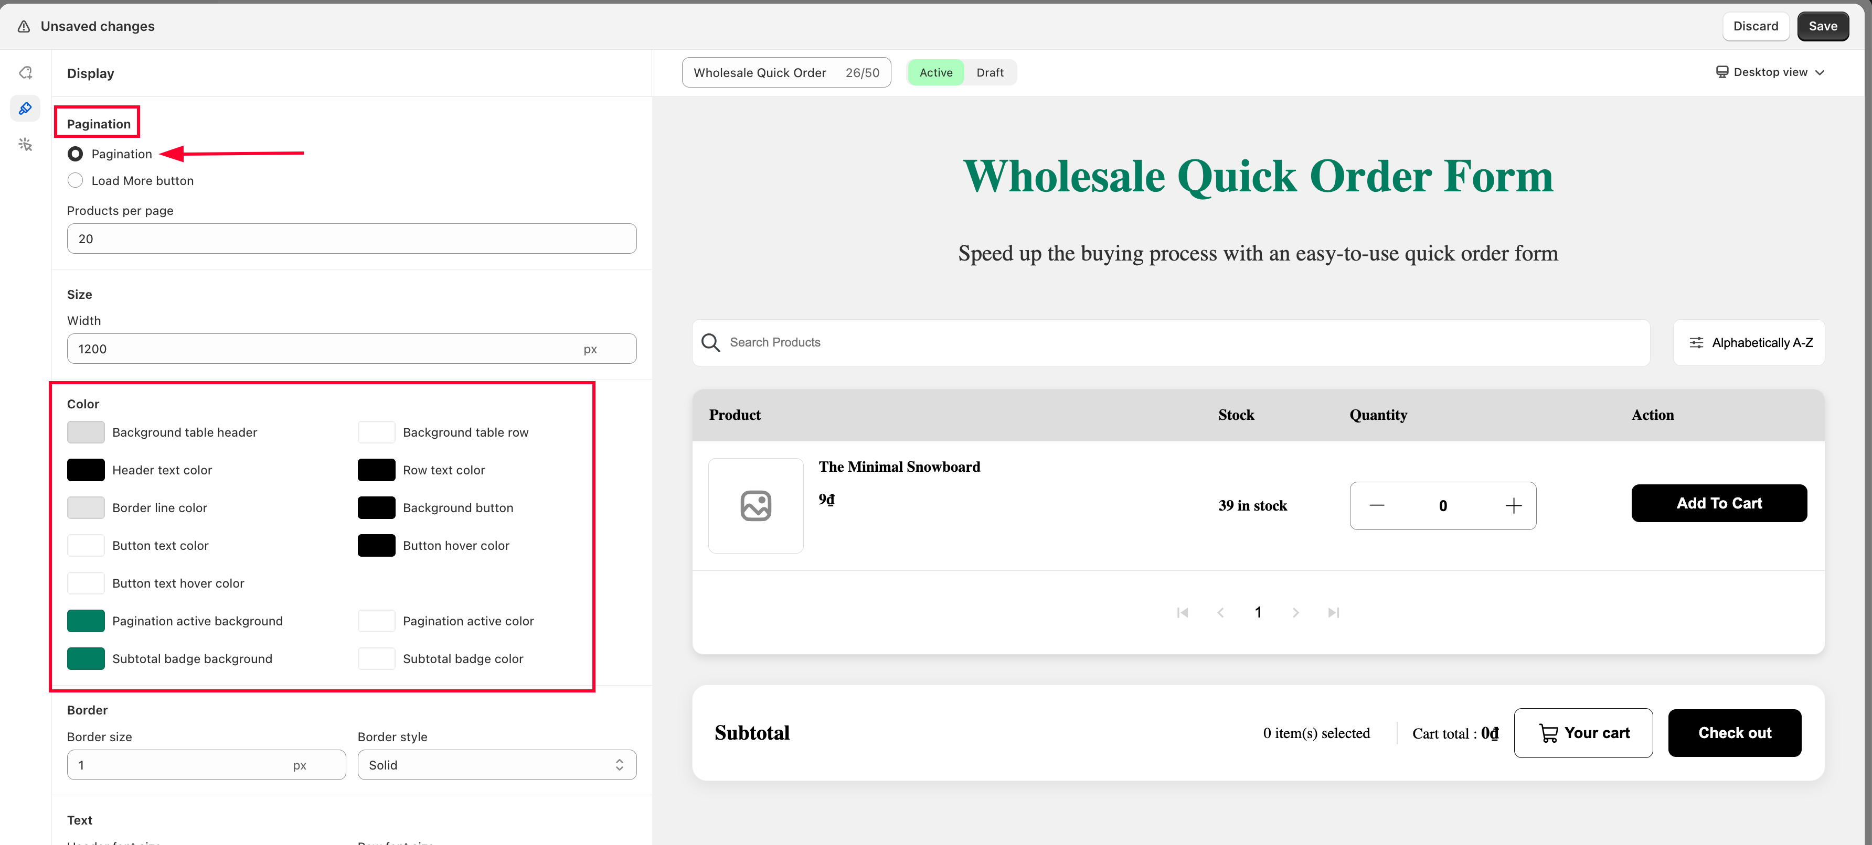Select the Load More button radio

[75, 181]
